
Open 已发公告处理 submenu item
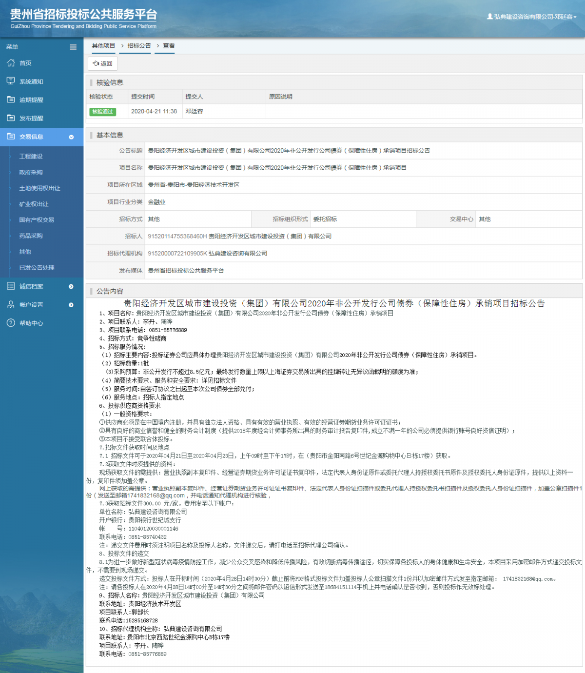(37, 268)
